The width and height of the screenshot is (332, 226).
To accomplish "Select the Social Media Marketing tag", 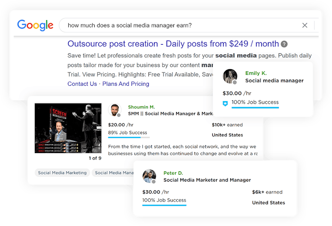I will (x=63, y=173).
